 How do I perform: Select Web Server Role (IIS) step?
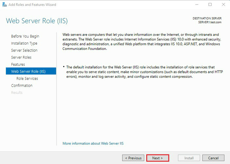point(28,72)
